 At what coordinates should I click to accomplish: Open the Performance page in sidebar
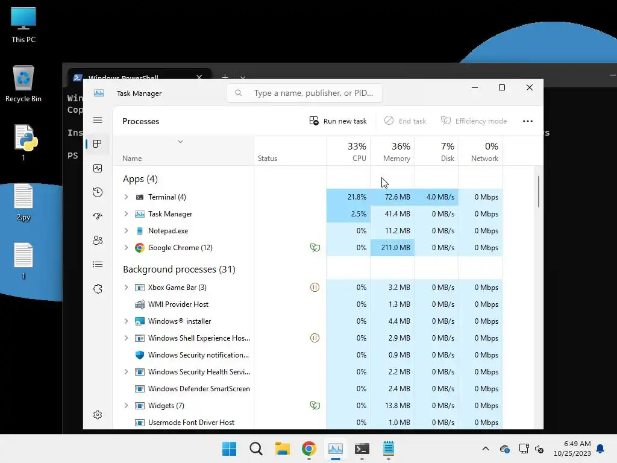[x=98, y=169]
